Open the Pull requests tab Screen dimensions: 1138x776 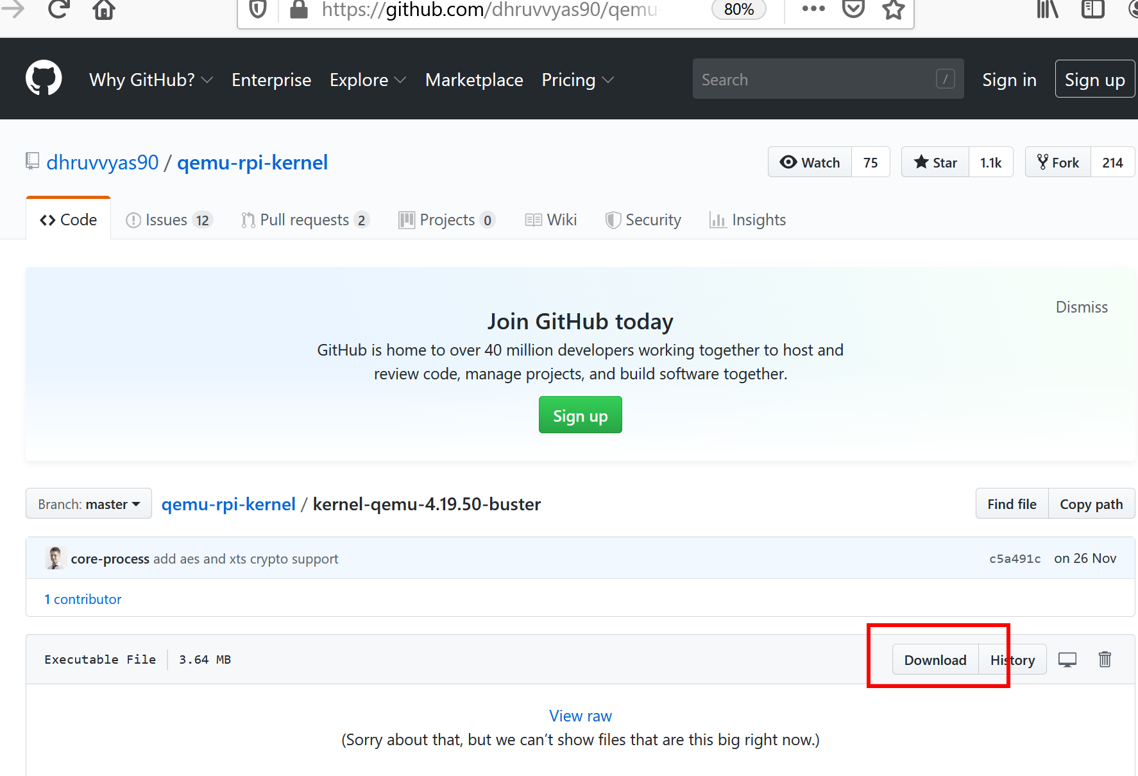click(x=305, y=220)
